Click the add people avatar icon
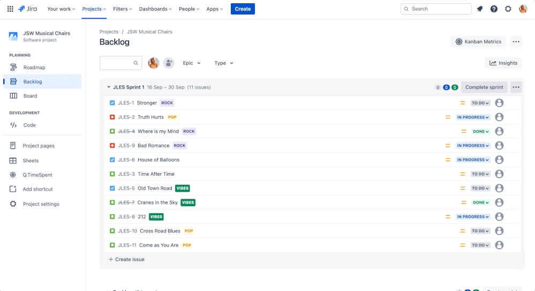535x291 pixels. point(169,63)
